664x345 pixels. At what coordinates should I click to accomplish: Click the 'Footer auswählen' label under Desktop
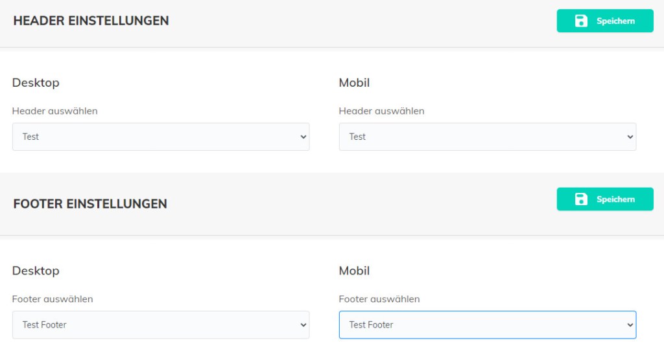[53, 299]
